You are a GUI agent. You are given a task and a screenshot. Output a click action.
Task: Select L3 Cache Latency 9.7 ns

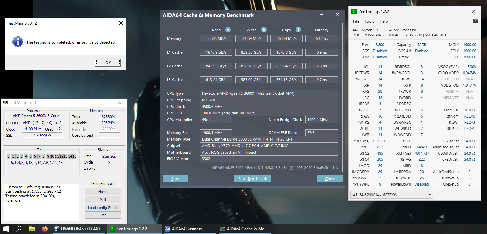coord(322,80)
